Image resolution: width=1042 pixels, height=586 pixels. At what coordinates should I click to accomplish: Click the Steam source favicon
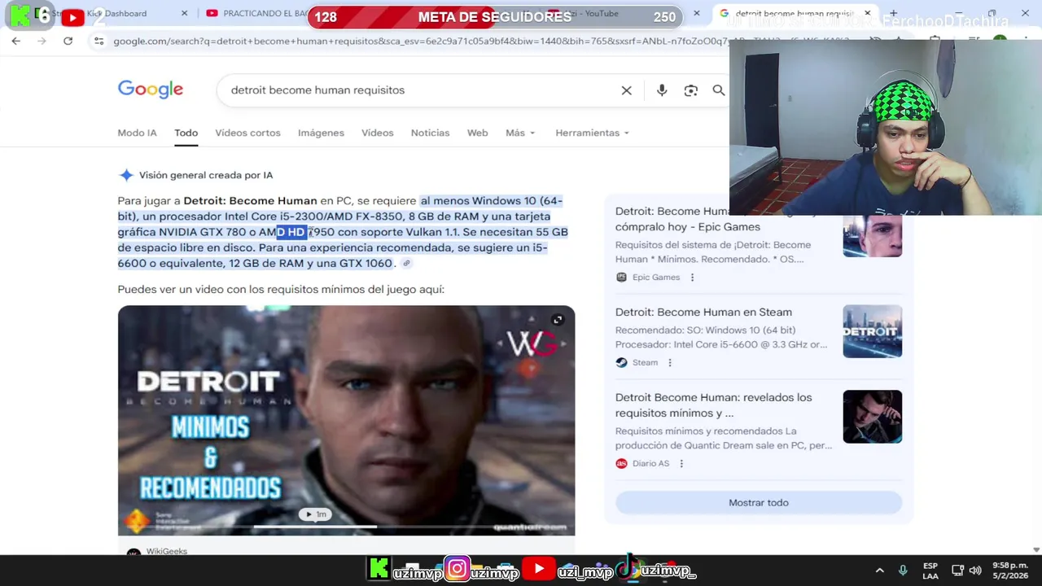[621, 363]
